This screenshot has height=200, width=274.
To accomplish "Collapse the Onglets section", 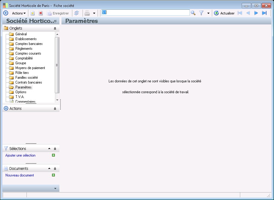I will 55,28.
